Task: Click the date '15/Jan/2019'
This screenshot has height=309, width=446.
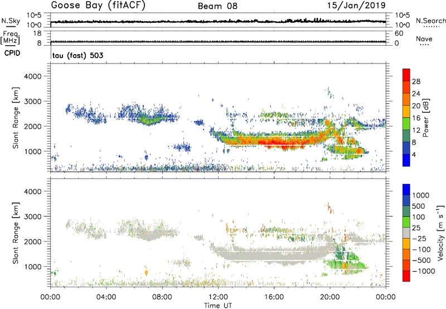Action: (356, 6)
